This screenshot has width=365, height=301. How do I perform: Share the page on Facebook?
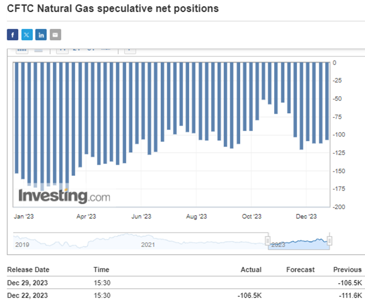(x=13, y=35)
